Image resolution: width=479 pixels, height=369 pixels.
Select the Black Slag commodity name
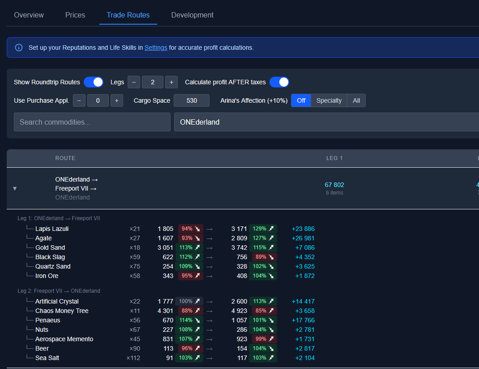(50, 257)
